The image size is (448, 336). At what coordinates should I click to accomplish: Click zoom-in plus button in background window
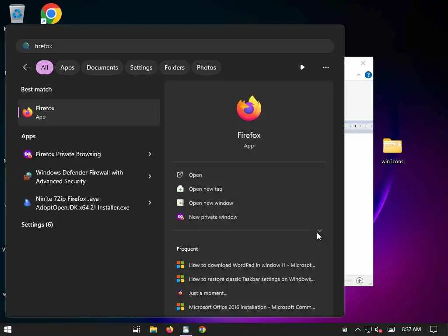pos(360,281)
